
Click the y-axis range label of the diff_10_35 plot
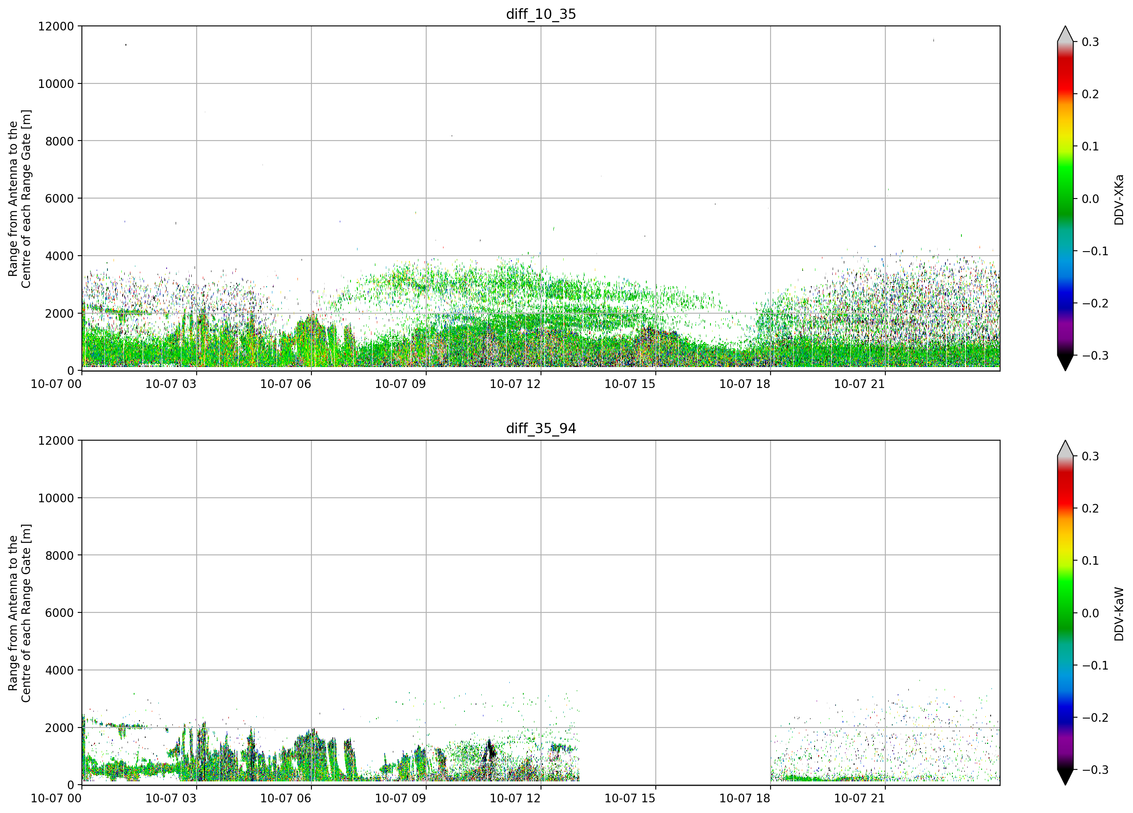pyautogui.click(x=19, y=199)
